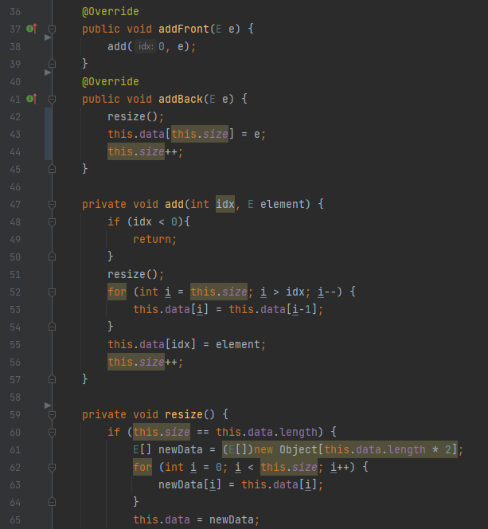The width and height of the screenshot is (488, 529).
Task: Click the gutter arrow marker above line 59
Action: [48, 406]
